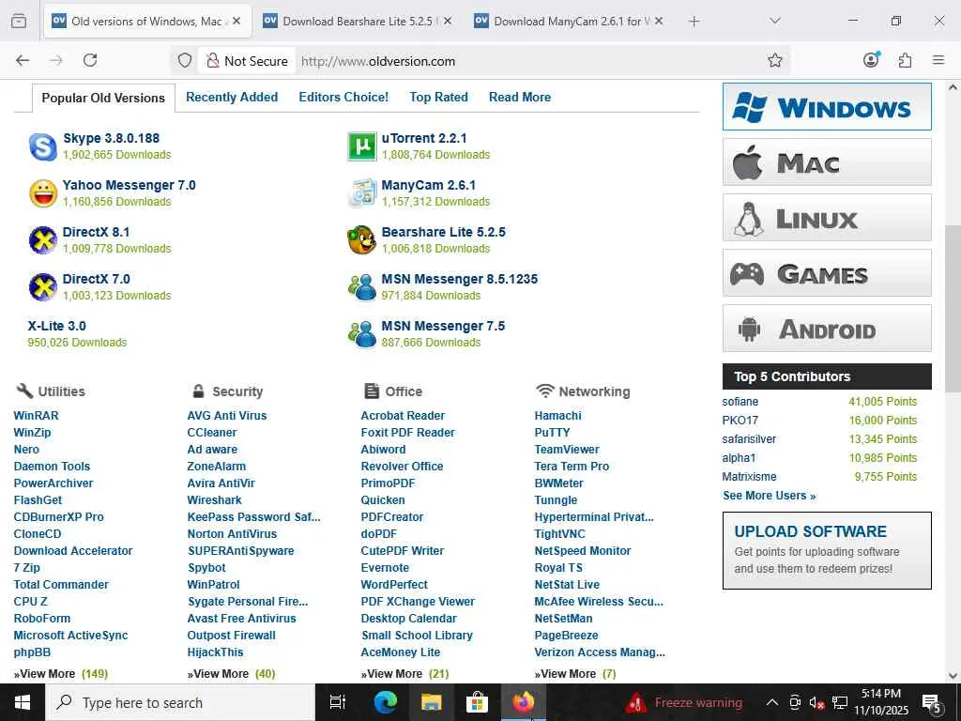961x721 pixels.
Task: Open contributor sofiane profile link
Action: 740,402
